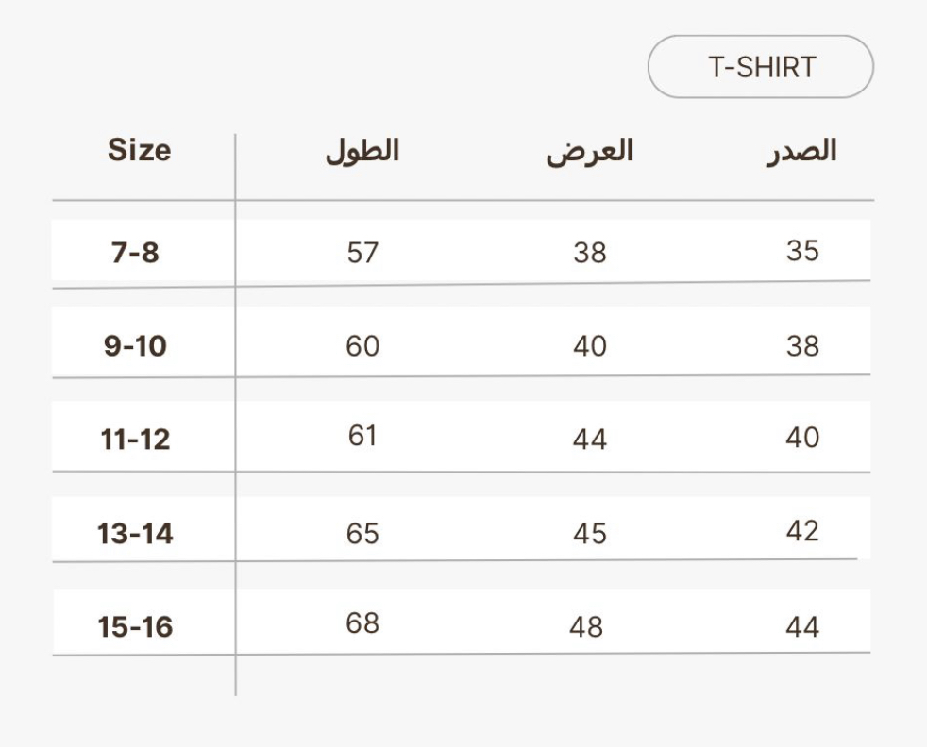The image size is (927, 747).
Task: Click chest value 42 in 13-14 row
Action: click(802, 531)
